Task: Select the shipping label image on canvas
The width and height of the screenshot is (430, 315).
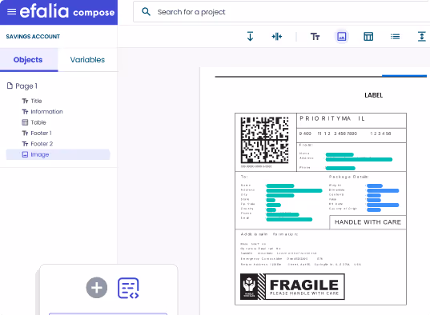Action: pyautogui.click(x=320, y=209)
